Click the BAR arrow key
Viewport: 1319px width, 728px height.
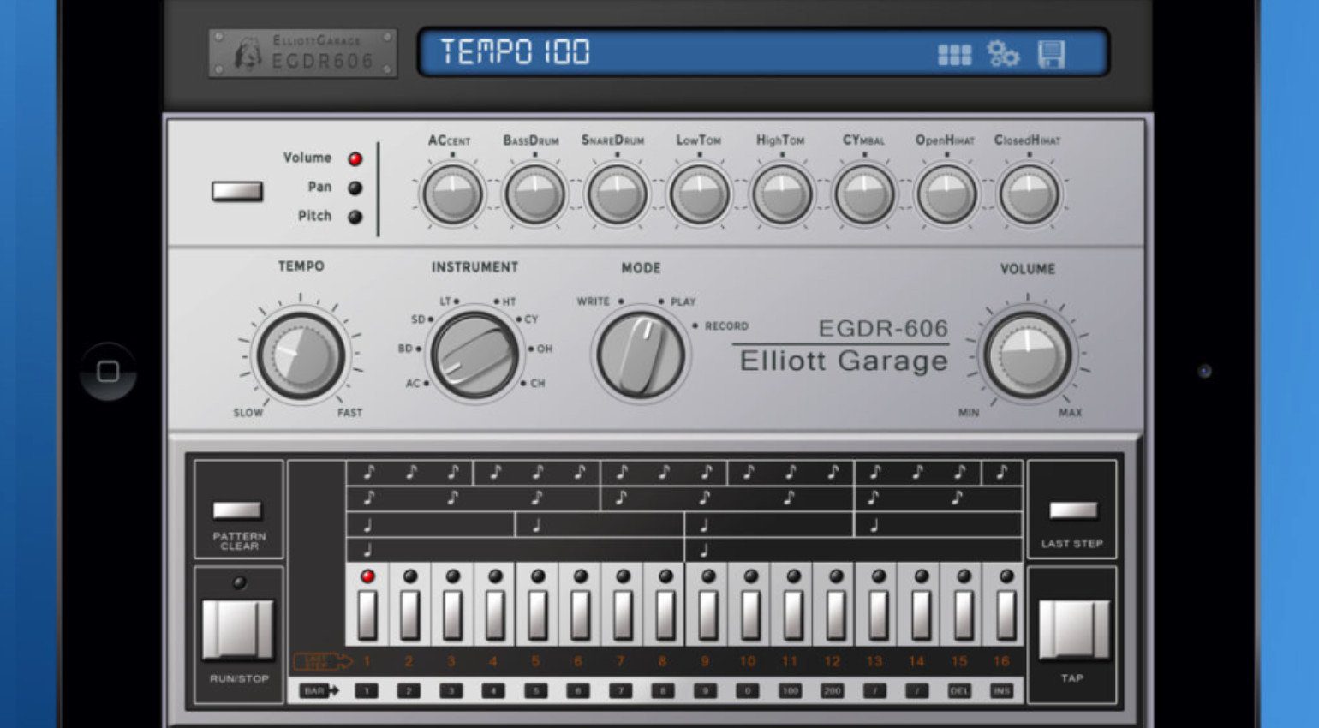pyautogui.click(x=319, y=690)
